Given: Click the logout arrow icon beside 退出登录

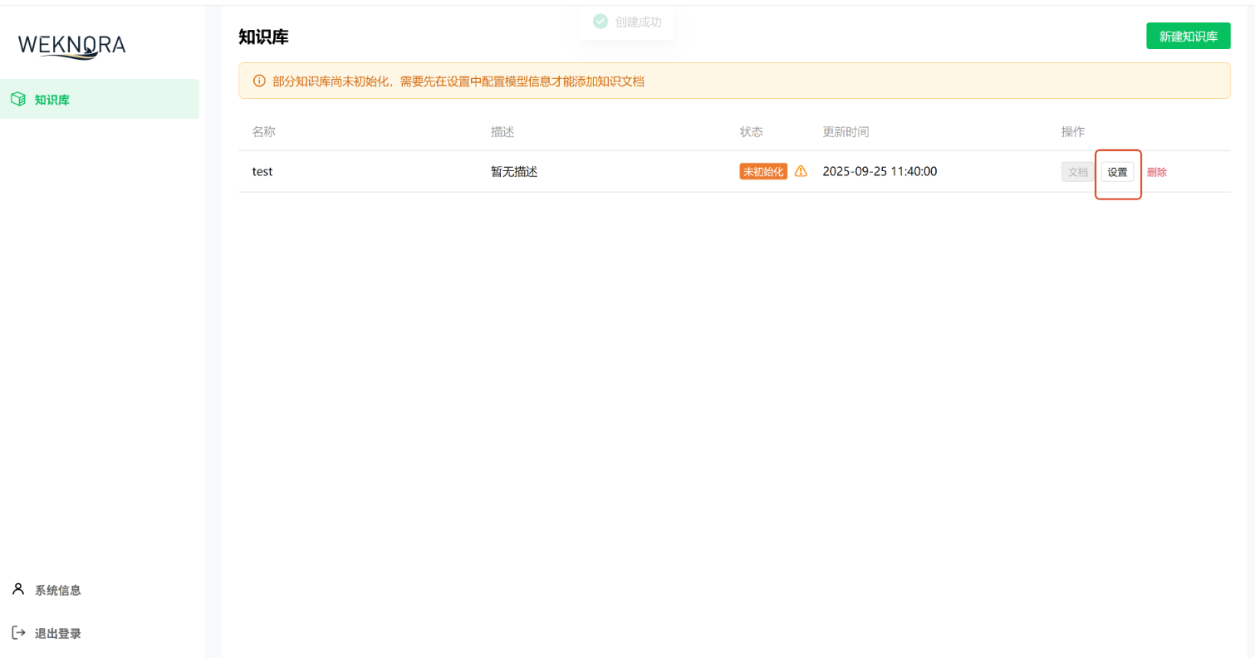Looking at the screenshot, I should point(18,632).
